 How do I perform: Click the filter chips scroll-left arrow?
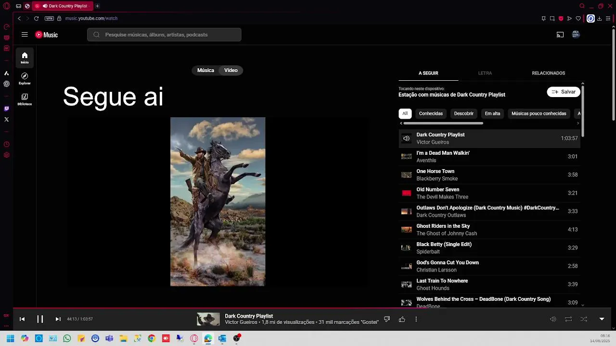[401, 124]
